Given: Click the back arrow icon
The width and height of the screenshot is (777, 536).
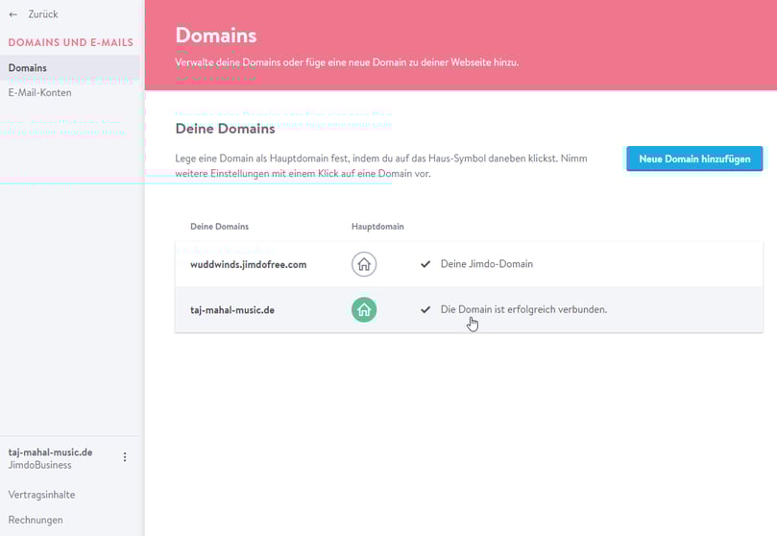Looking at the screenshot, I should [x=13, y=15].
